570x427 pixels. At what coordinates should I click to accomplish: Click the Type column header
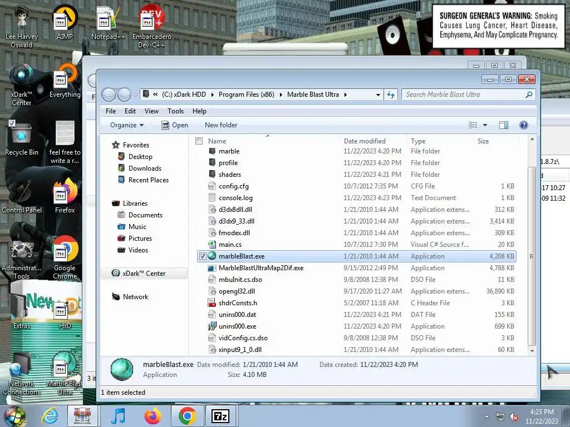[441, 141]
